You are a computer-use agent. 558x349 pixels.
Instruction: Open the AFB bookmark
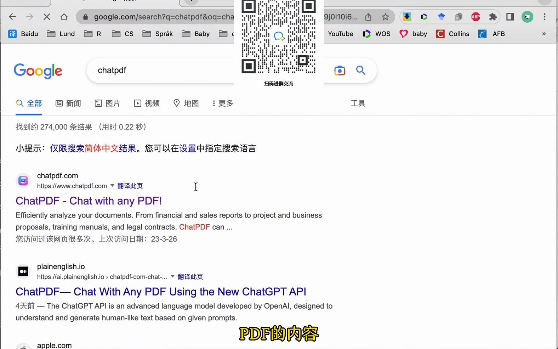[491, 34]
